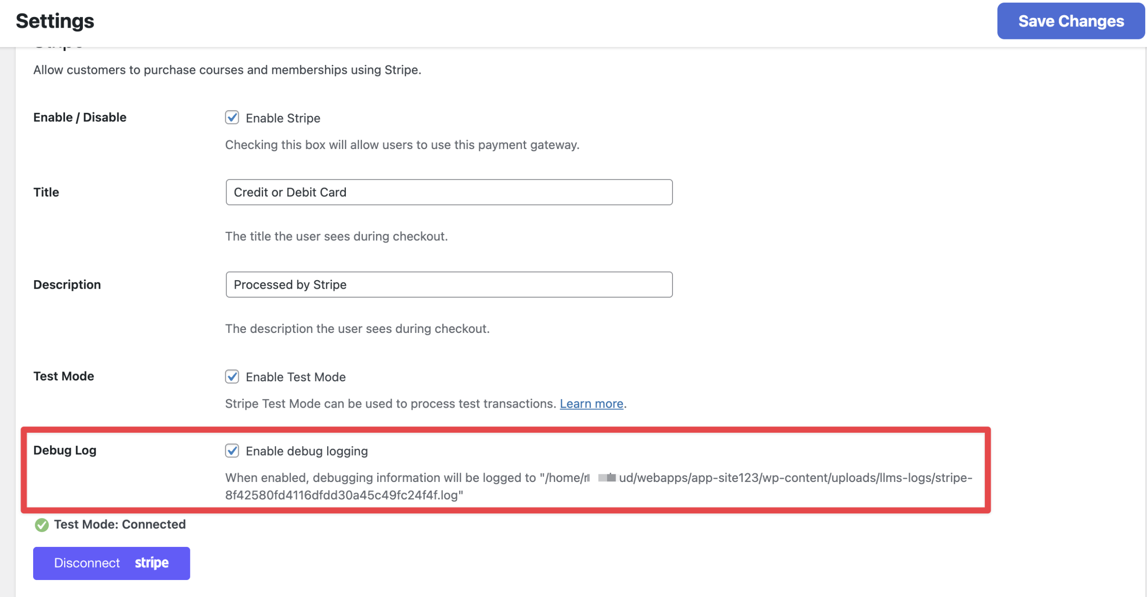The height and width of the screenshot is (597, 1147).
Task: Toggle the Enable Test Mode checkbox
Action: point(232,376)
